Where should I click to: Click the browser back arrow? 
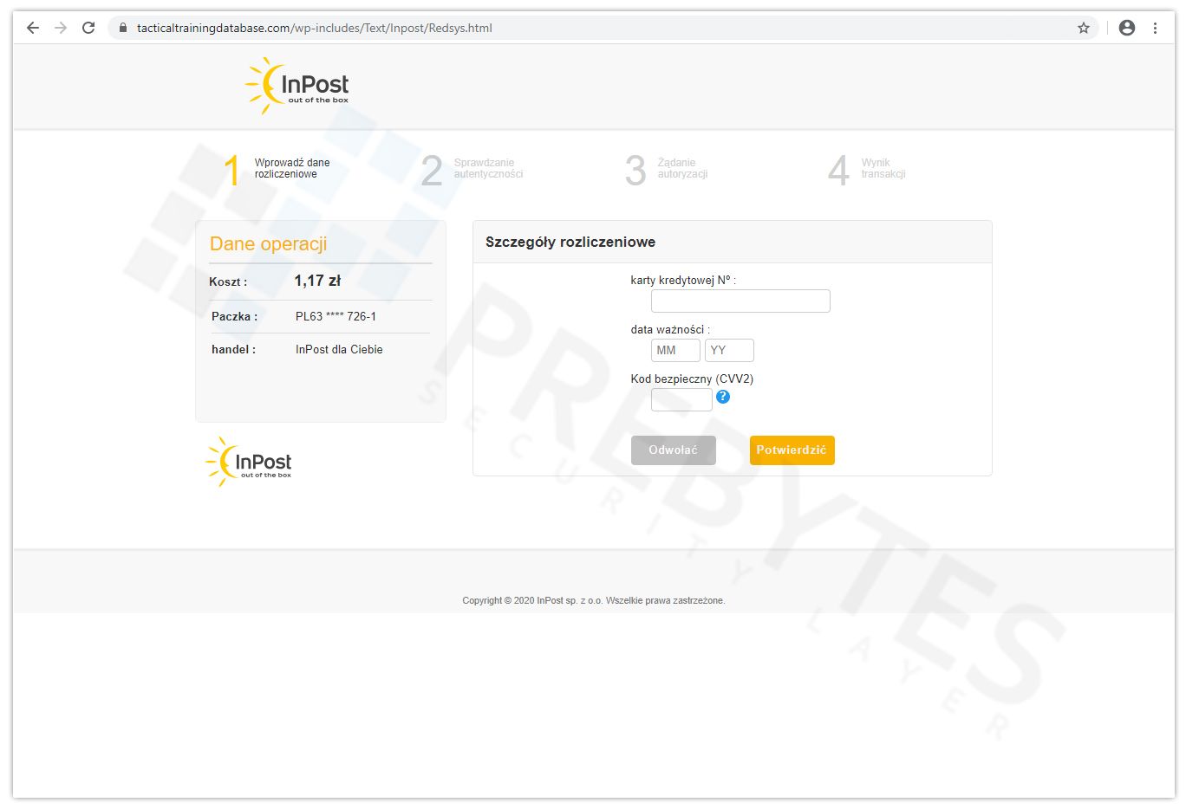[33, 28]
